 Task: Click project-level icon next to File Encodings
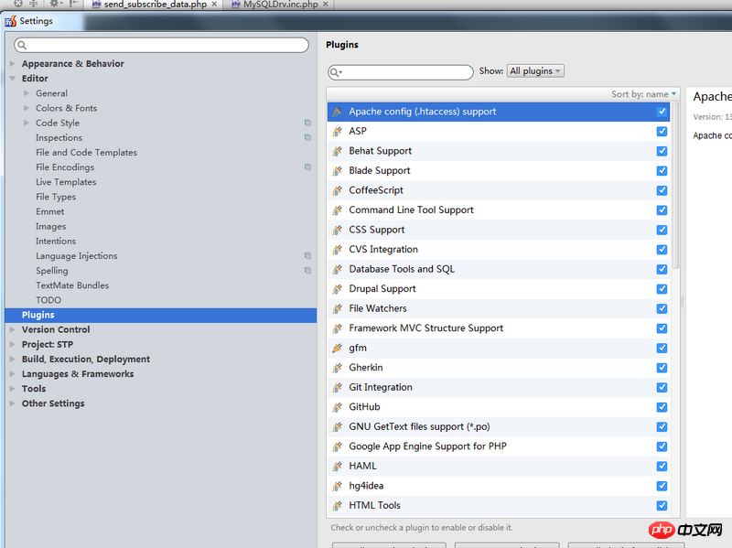click(x=307, y=167)
